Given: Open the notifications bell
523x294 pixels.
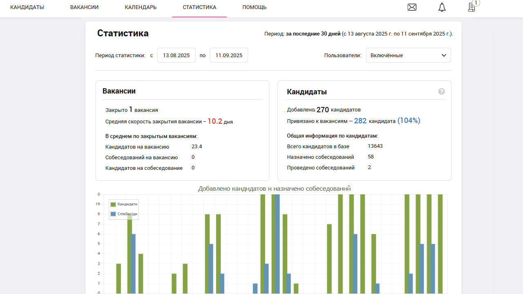Looking at the screenshot, I should 442,7.
